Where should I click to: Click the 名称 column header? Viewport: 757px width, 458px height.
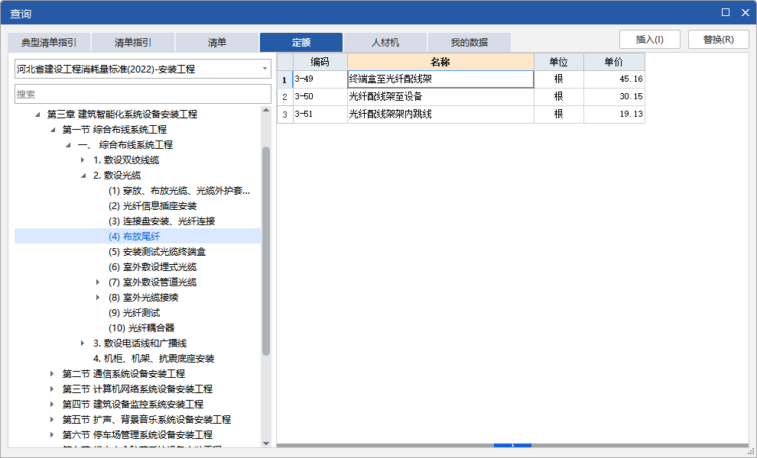click(440, 62)
